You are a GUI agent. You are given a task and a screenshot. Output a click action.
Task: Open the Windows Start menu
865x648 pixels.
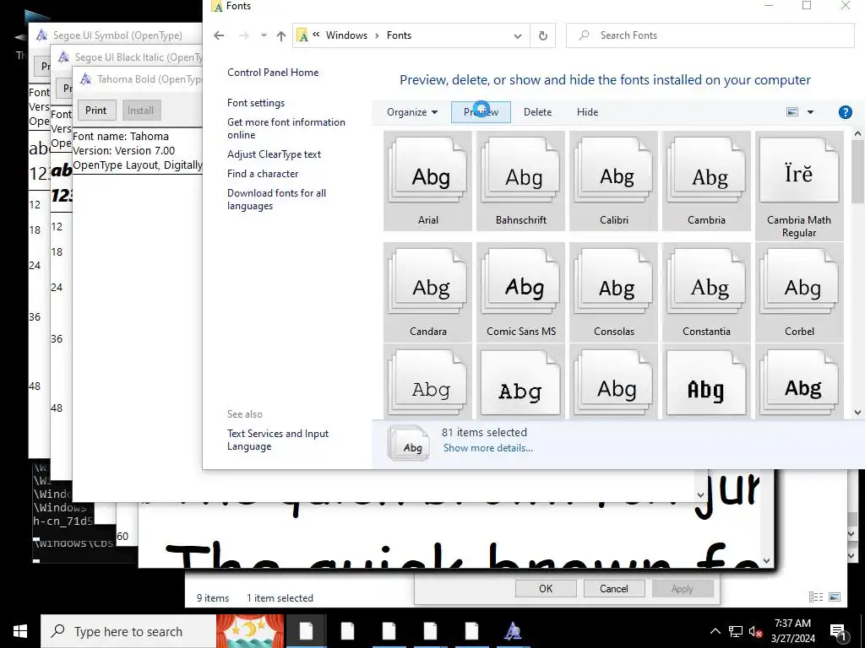[x=20, y=631]
